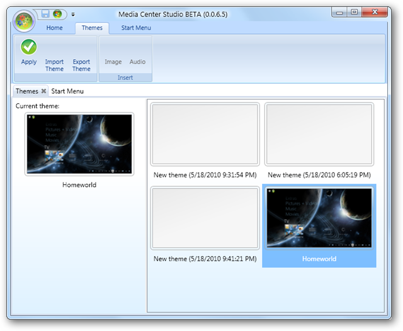Launch Media Center via Windows logo icon
The image size is (403, 331).
[x=57, y=14]
